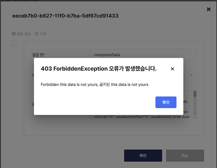Confirm the error dialog with blue 확인
Screen dimensions: 217x168
pyautogui.click(x=166, y=102)
